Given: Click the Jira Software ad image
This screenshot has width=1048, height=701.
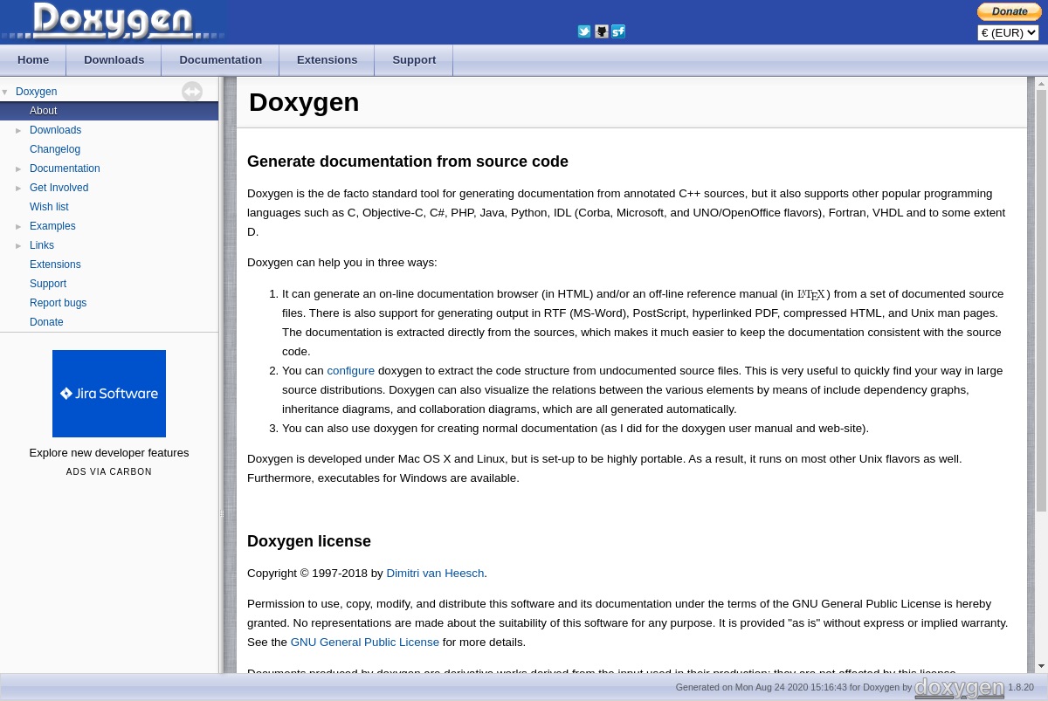Looking at the screenshot, I should coord(109,394).
